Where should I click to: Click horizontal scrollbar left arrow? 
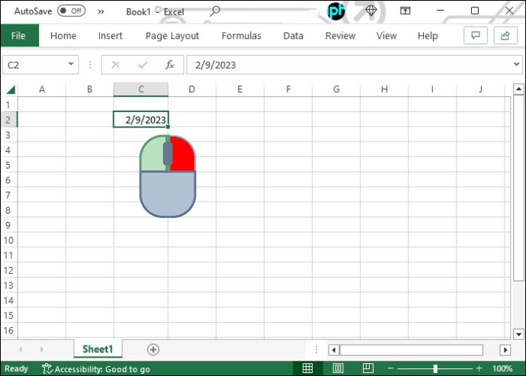(x=334, y=350)
